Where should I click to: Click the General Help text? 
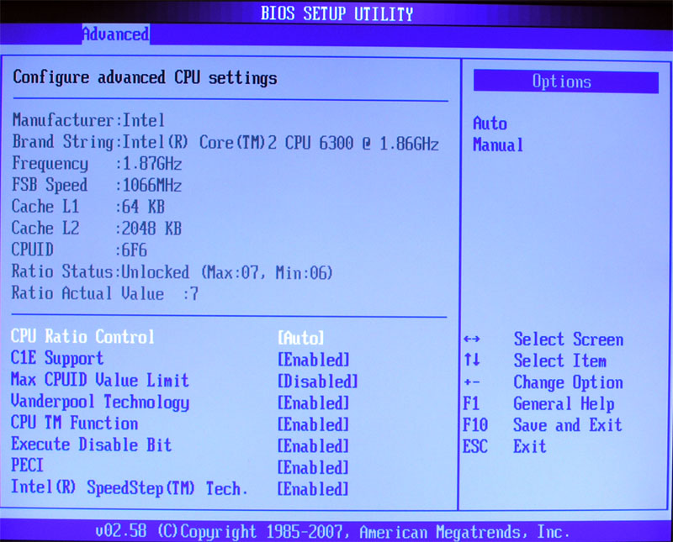point(564,404)
